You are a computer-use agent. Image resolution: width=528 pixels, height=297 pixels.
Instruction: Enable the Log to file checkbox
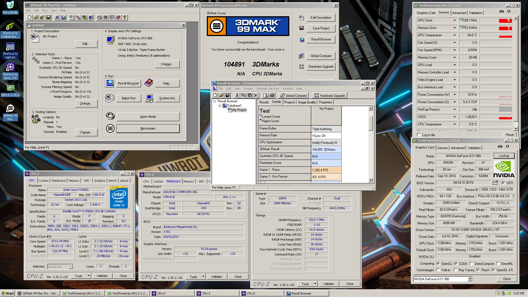(x=419, y=135)
